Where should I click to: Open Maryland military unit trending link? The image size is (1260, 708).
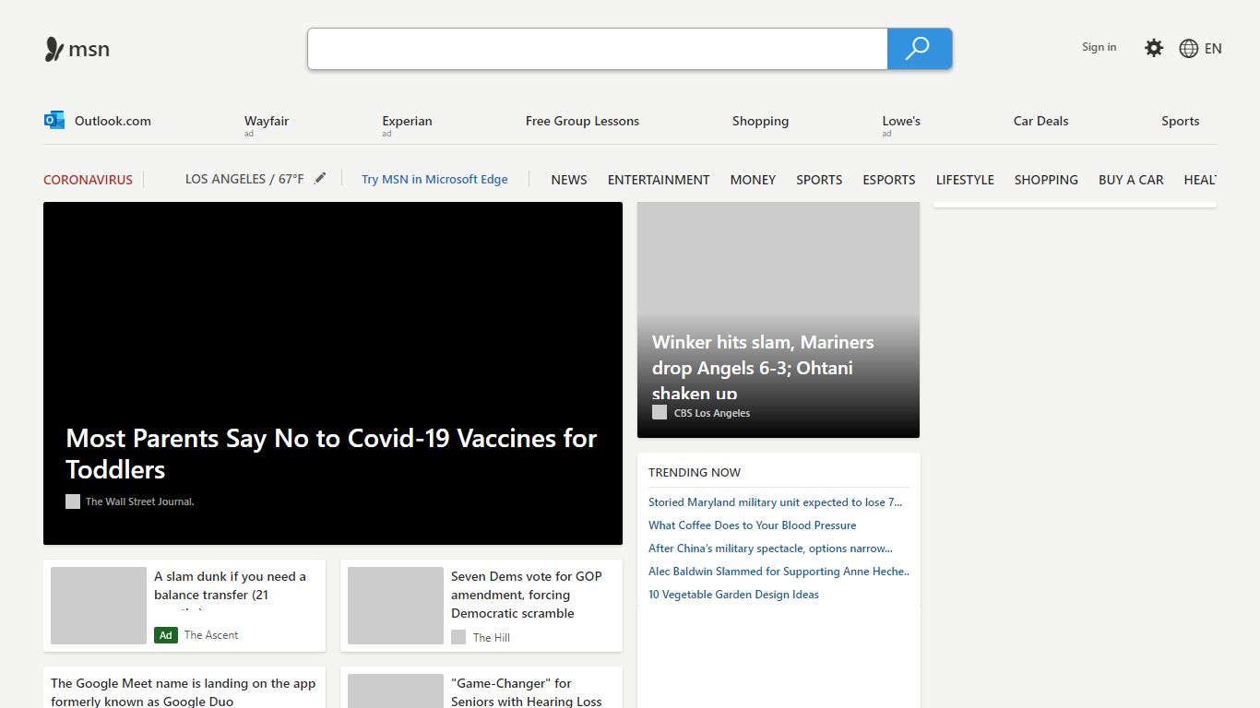(775, 502)
